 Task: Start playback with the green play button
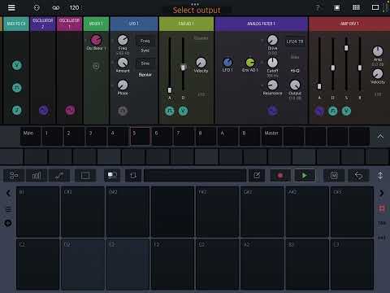click(x=305, y=176)
